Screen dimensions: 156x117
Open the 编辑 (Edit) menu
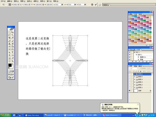10,1
